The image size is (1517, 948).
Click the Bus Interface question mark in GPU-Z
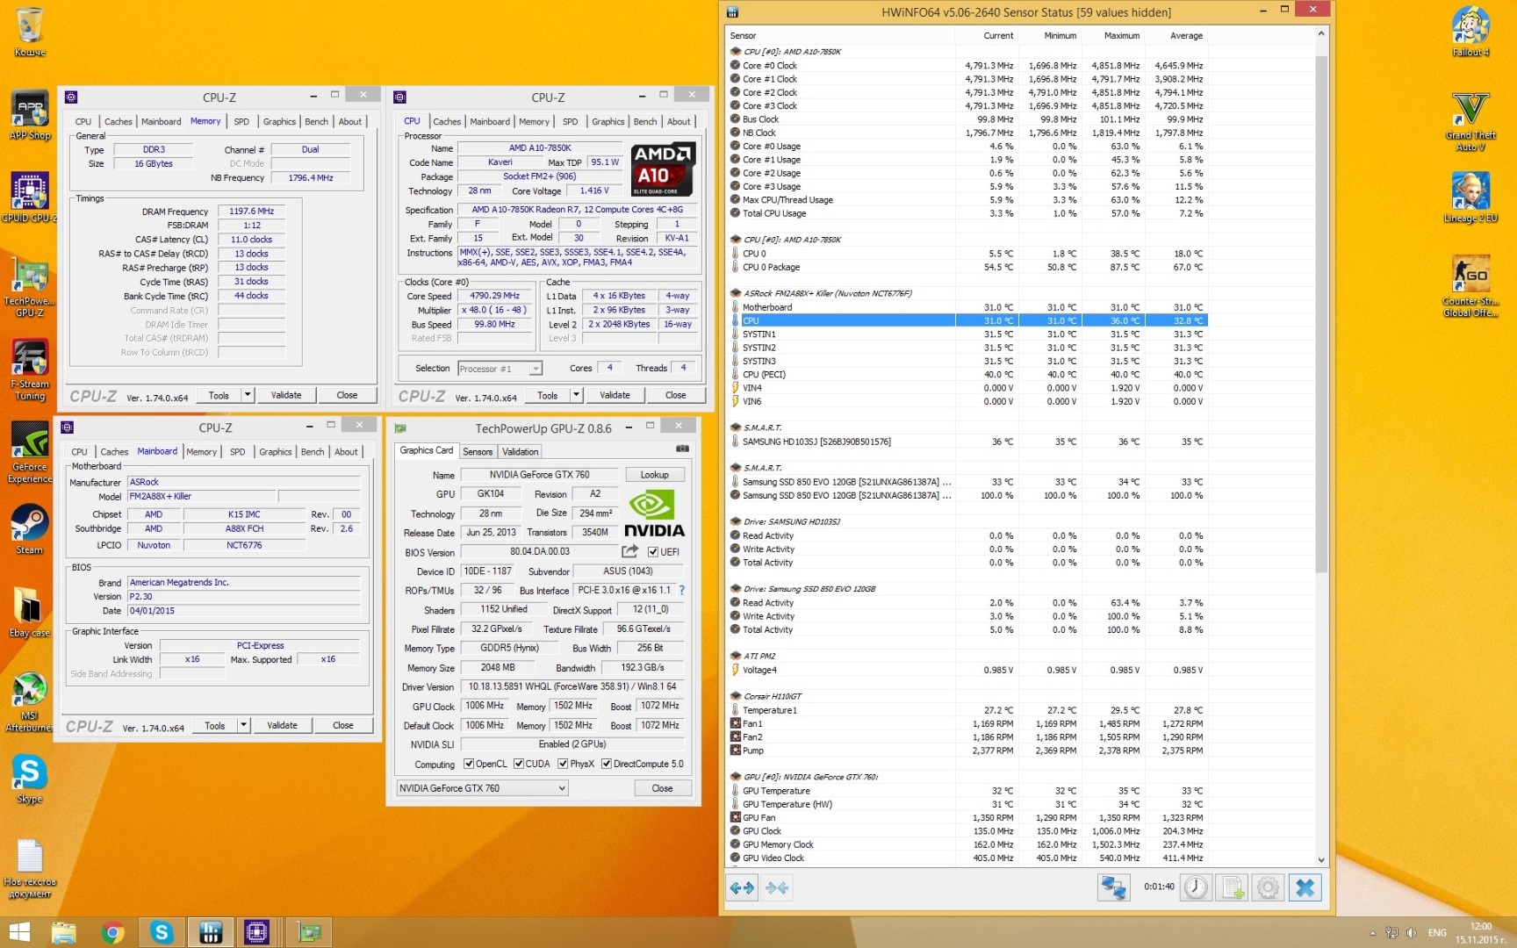tap(681, 590)
